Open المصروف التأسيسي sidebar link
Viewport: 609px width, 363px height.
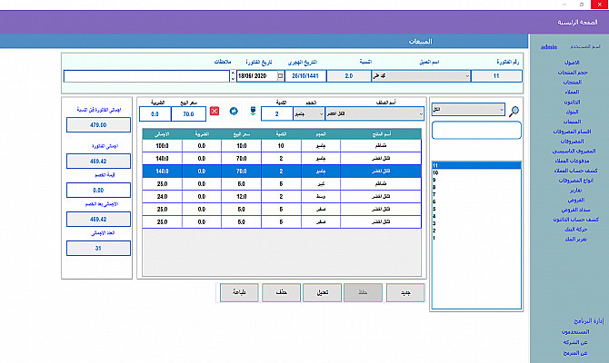point(574,151)
